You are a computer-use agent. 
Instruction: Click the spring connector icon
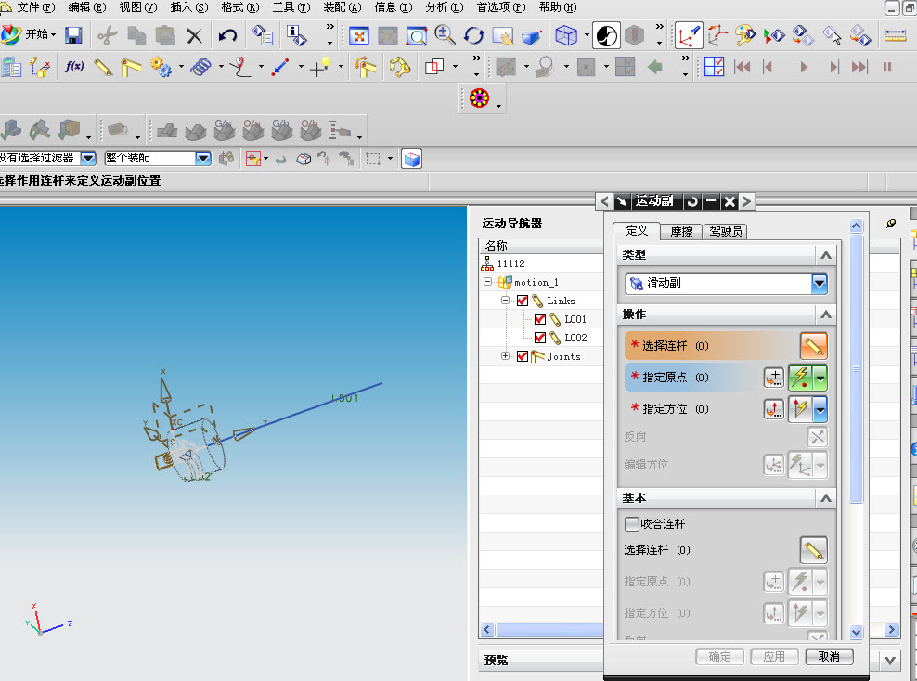pyautogui.click(x=200, y=67)
